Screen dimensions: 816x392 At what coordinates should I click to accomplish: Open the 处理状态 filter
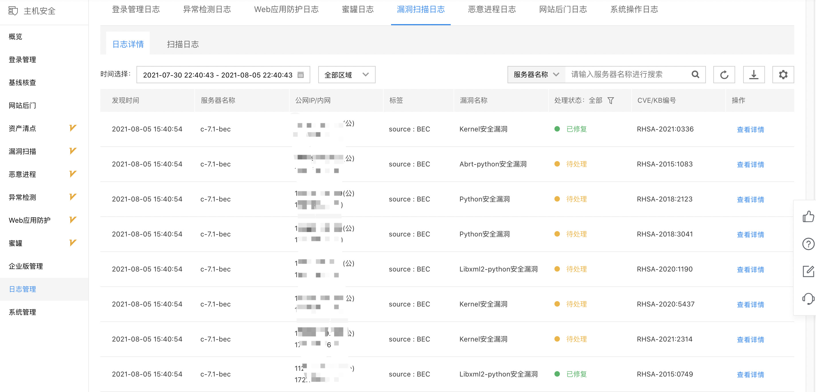(611, 100)
